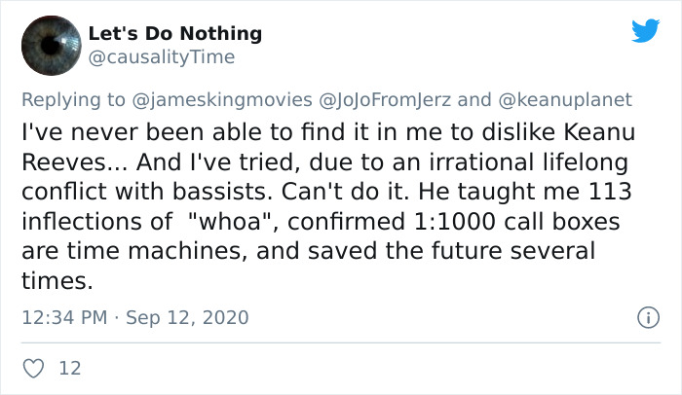Open the Let's Do Nothing display name
Image resolution: width=682 pixels, height=395 pixels.
(x=175, y=33)
